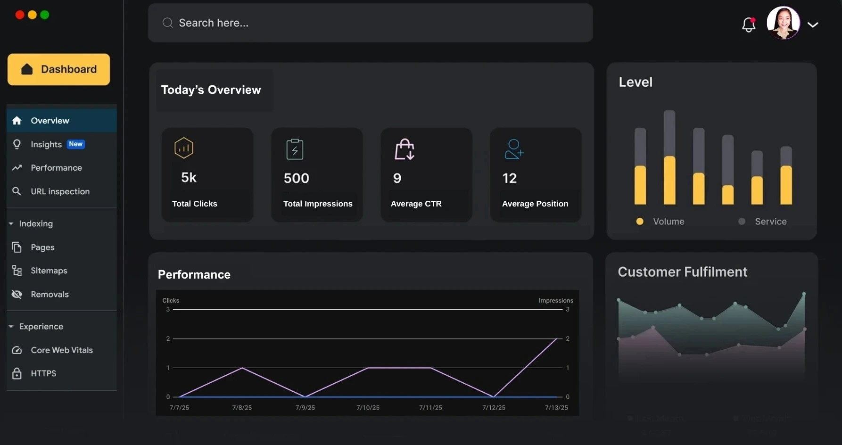Open the Overview home icon in sidebar
This screenshot has width=842, height=445.
pos(17,120)
